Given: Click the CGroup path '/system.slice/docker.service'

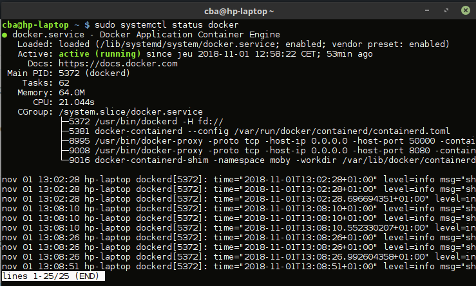Looking at the screenshot, I should point(131,112).
